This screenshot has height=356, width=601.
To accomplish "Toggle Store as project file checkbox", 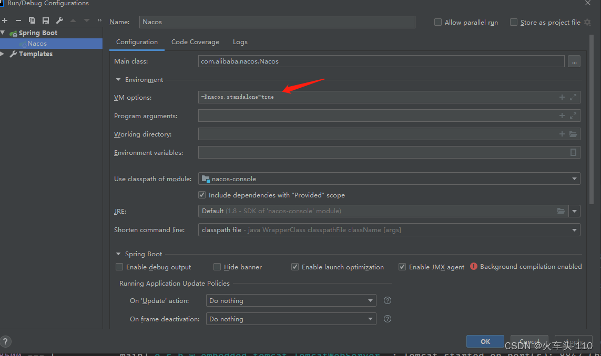I will click(514, 22).
